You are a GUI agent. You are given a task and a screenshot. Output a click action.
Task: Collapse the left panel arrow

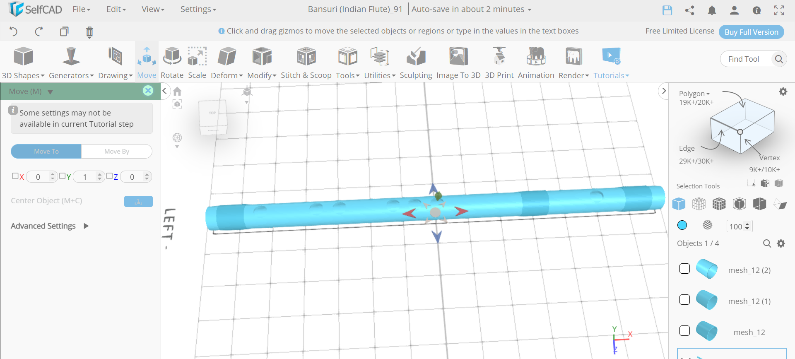click(x=164, y=91)
